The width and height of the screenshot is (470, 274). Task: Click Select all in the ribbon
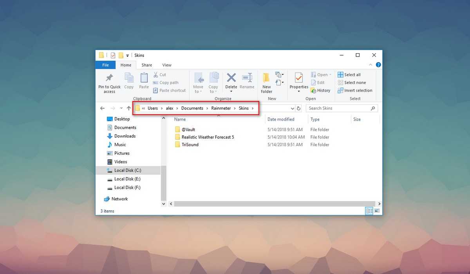pyautogui.click(x=349, y=75)
